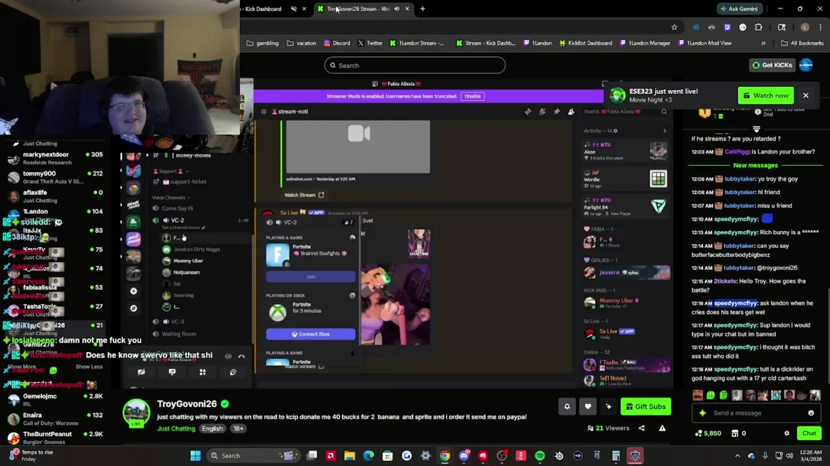830x466 pixels.
Task: Open Discord Discover compass icon
Action: click(134, 308)
